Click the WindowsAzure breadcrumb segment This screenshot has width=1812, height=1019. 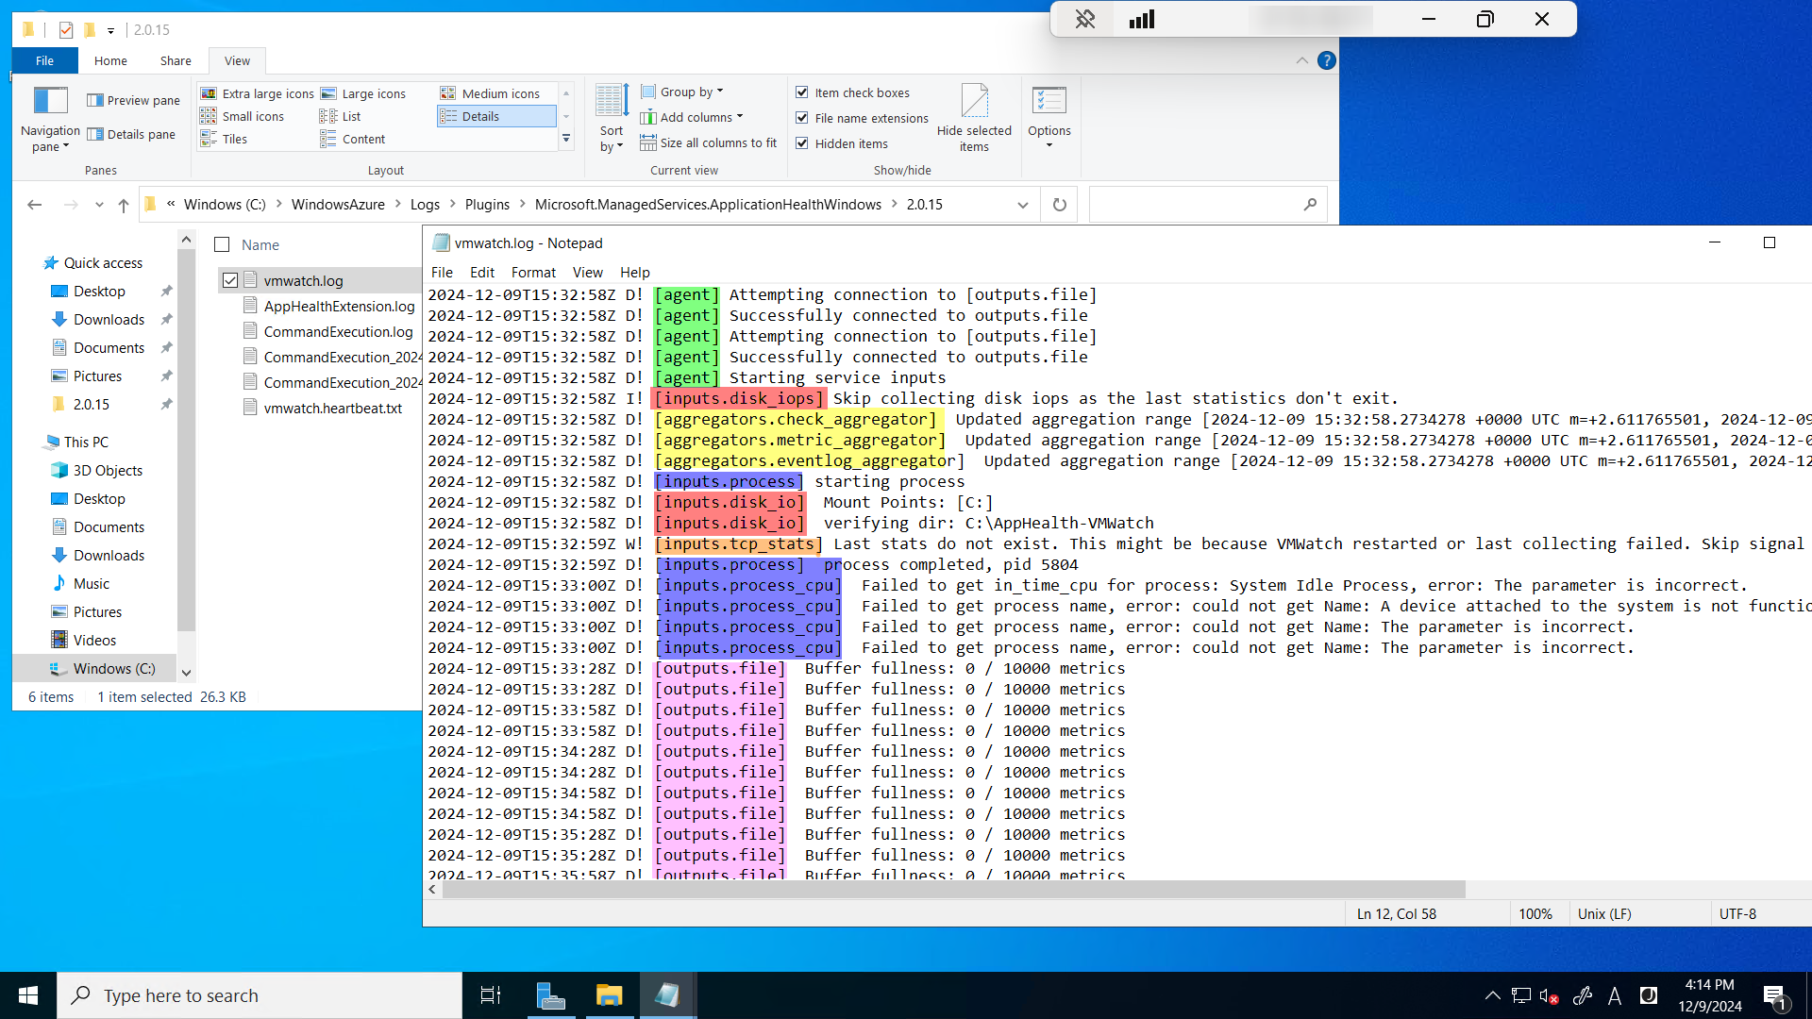point(338,205)
